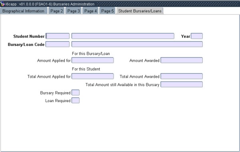Click the student name field beside Student Number

(123, 36)
